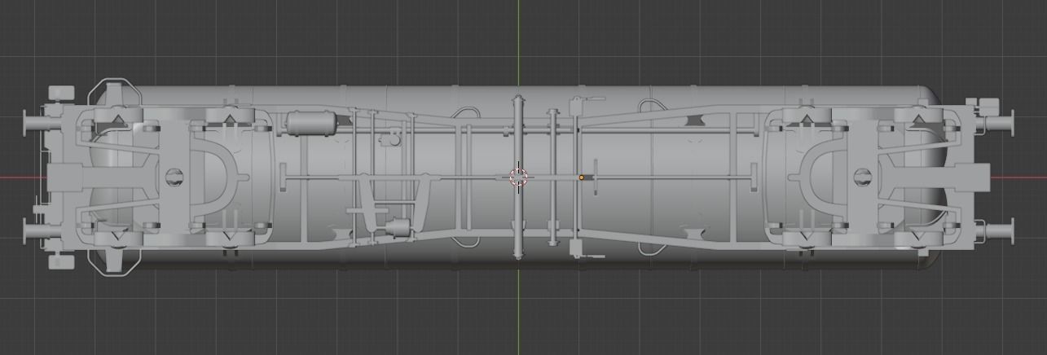Click the right bogie center pivot circle

[x=864, y=177]
